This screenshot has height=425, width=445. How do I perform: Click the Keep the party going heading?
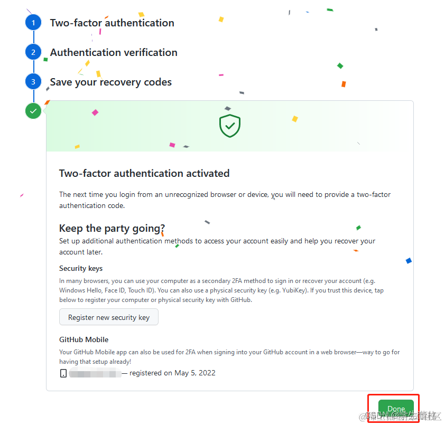112,228
